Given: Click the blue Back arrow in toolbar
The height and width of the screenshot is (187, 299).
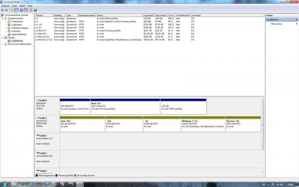Looking at the screenshot, I should pos(2,10).
